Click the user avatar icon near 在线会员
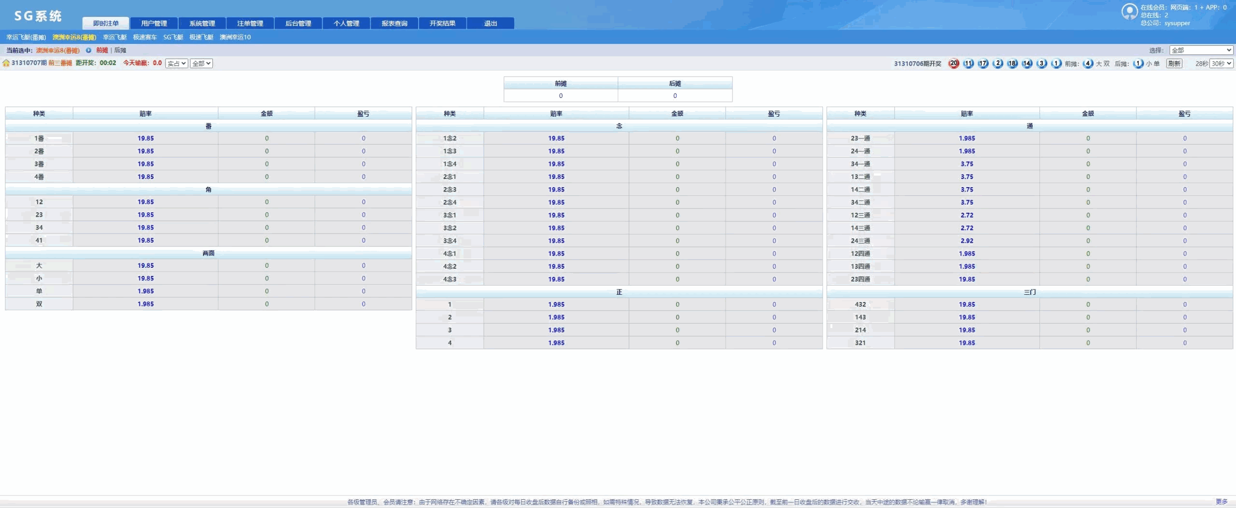 [x=1129, y=12]
